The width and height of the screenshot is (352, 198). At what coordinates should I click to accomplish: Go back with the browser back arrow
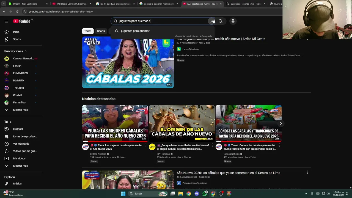click(4, 12)
